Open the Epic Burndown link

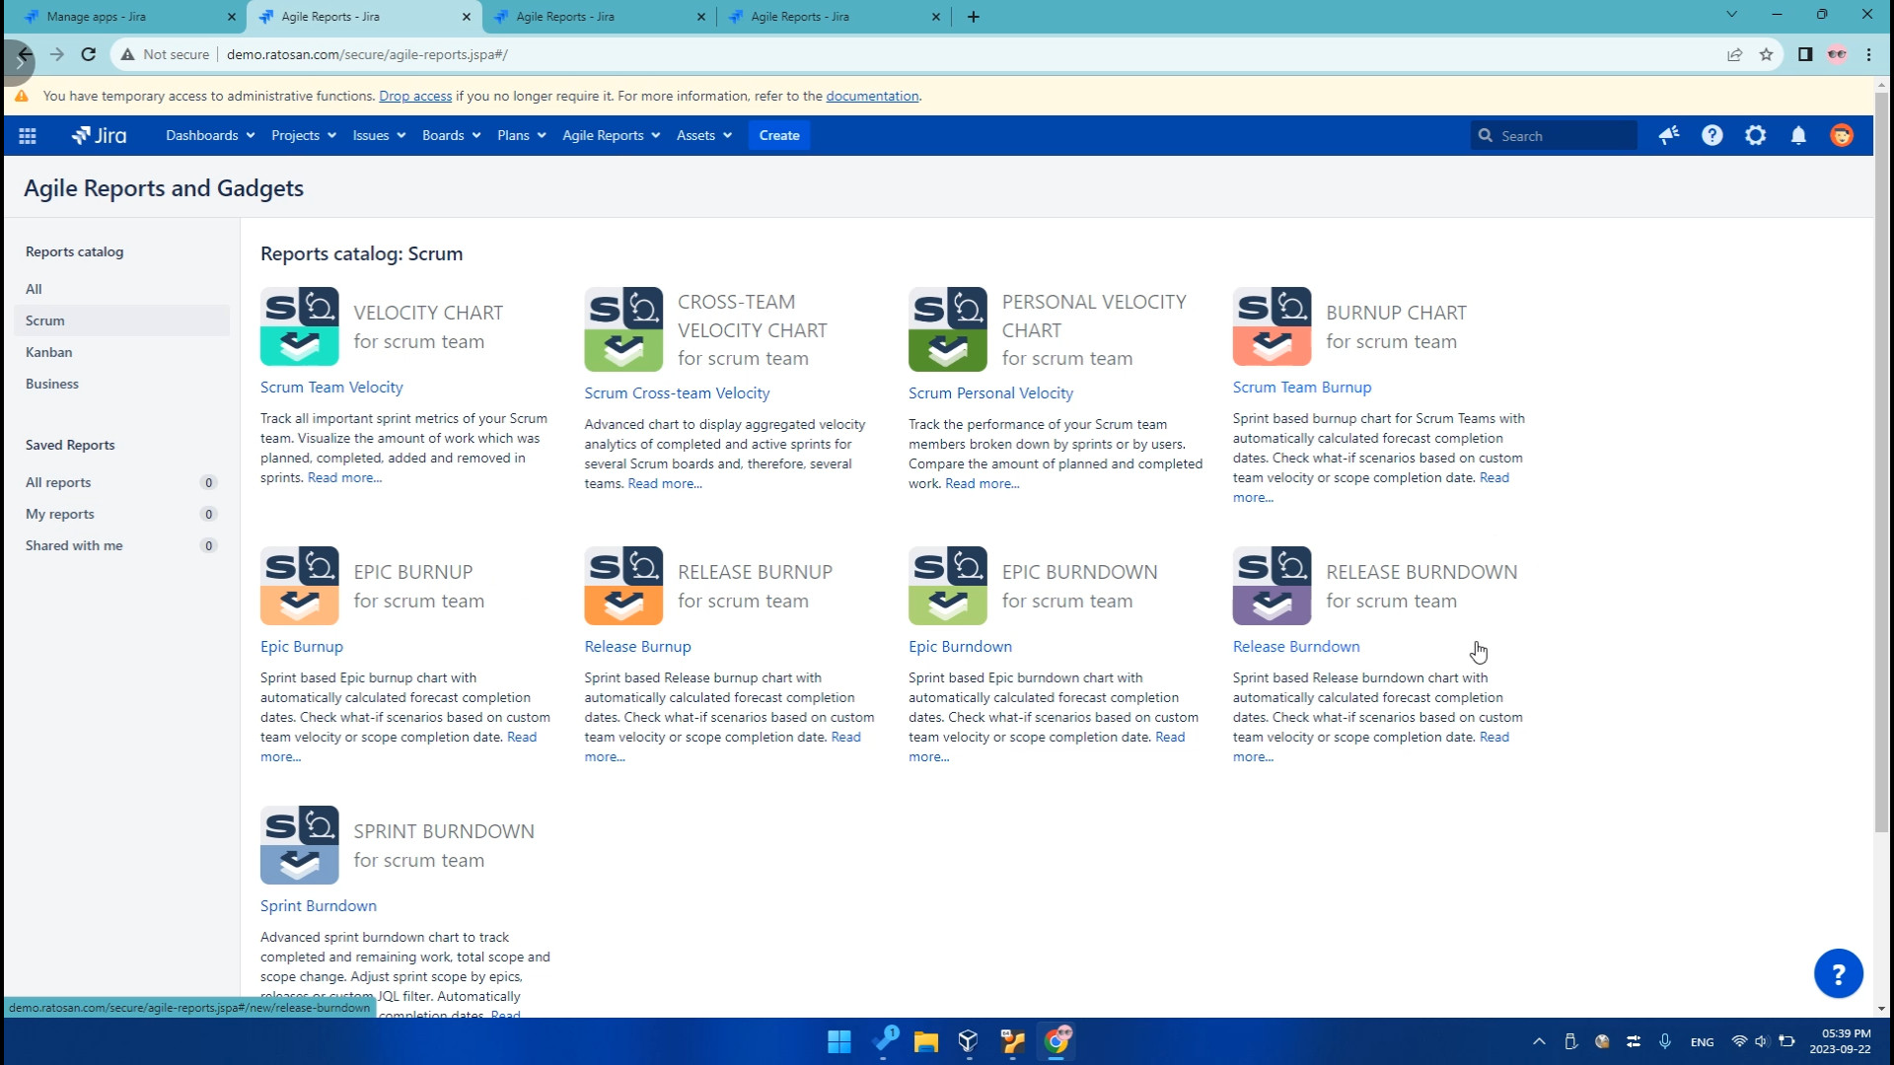[960, 647]
